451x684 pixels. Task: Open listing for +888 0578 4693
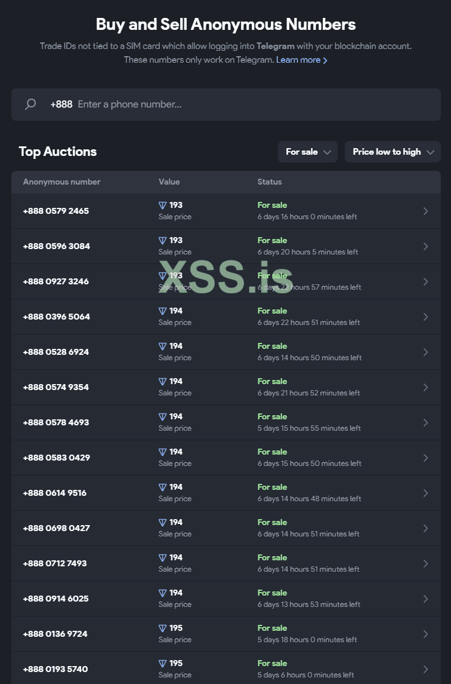click(x=56, y=422)
